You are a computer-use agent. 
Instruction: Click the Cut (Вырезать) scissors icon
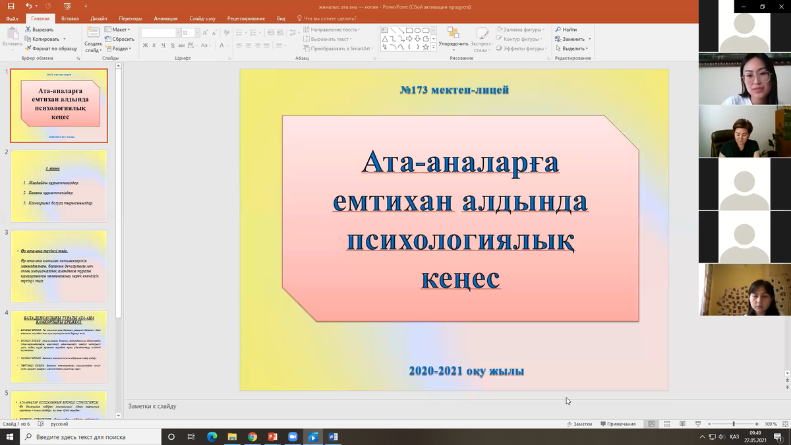(28, 30)
